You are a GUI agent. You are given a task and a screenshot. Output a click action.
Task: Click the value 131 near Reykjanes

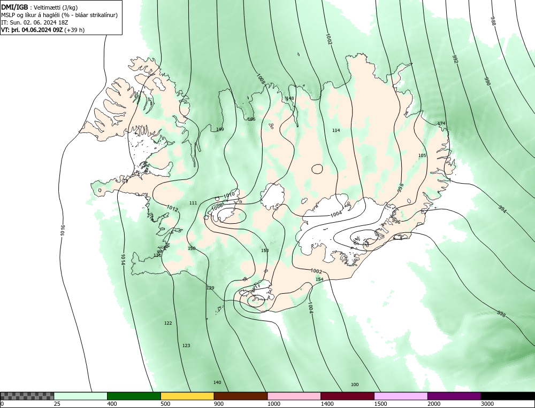click(x=157, y=255)
